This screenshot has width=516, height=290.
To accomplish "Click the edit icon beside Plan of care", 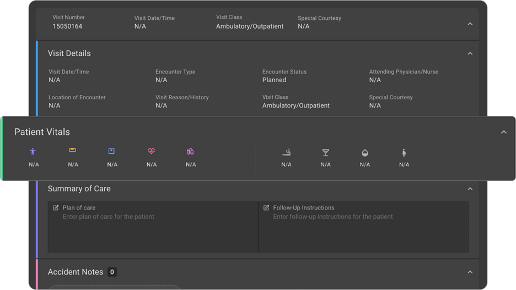I will coord(56,208).
